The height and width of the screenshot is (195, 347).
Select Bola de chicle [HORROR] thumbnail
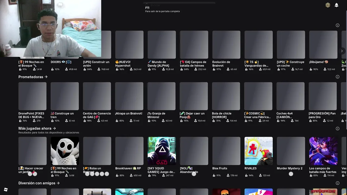coord(226,96)
